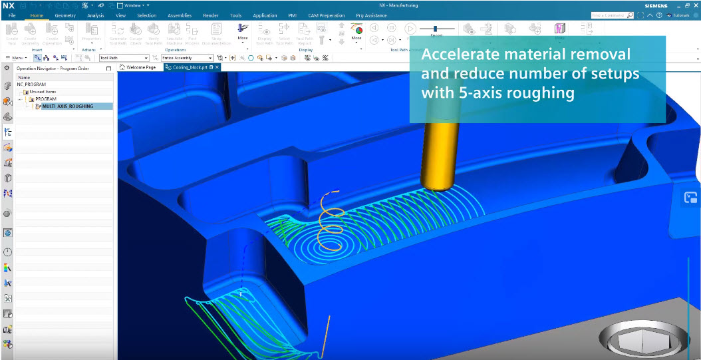Viewport: 701px width, 360px height.
Task: Toggle Machining Method View button
Action: [x=65, y=58]
